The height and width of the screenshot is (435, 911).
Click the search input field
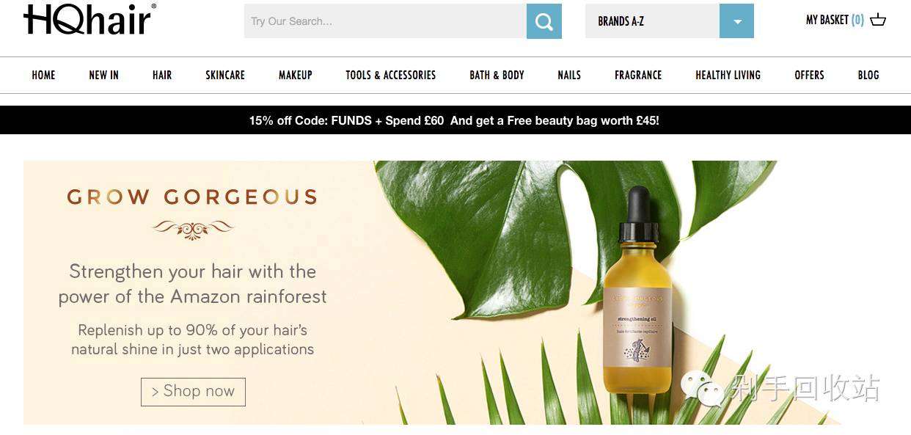[x=385, y=21]
